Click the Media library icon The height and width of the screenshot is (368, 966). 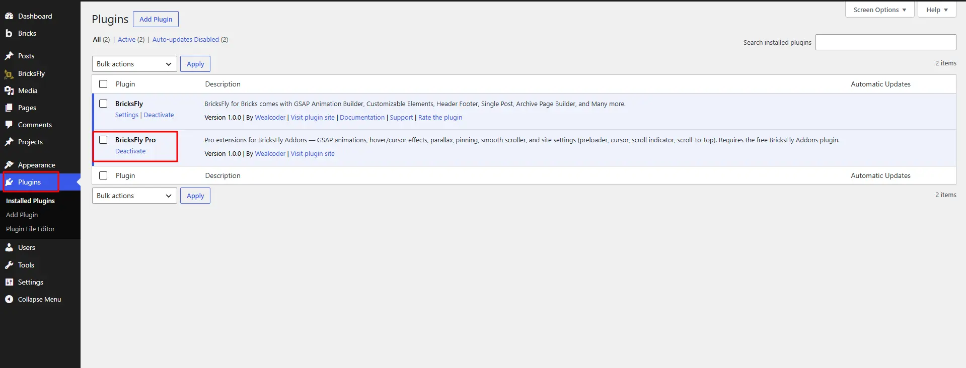point(9,90)
